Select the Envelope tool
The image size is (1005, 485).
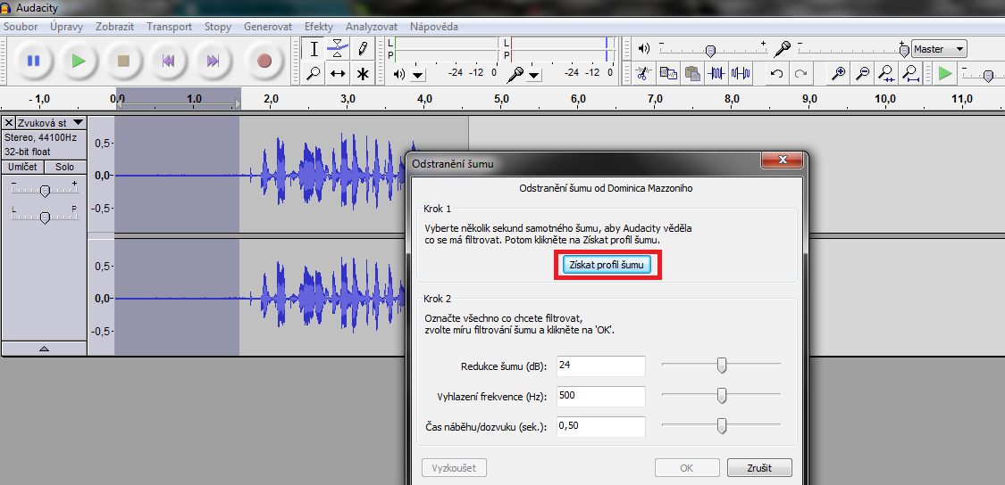(338, 49)
